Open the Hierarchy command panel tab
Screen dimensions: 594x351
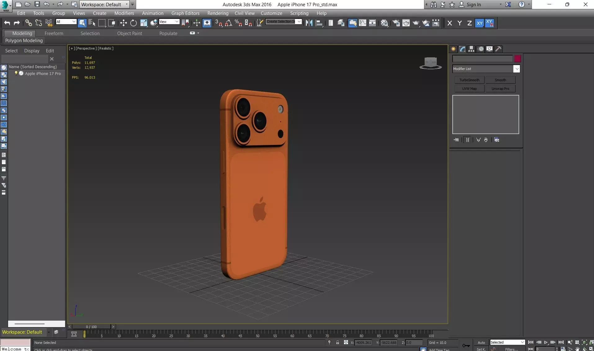point(471,49)
